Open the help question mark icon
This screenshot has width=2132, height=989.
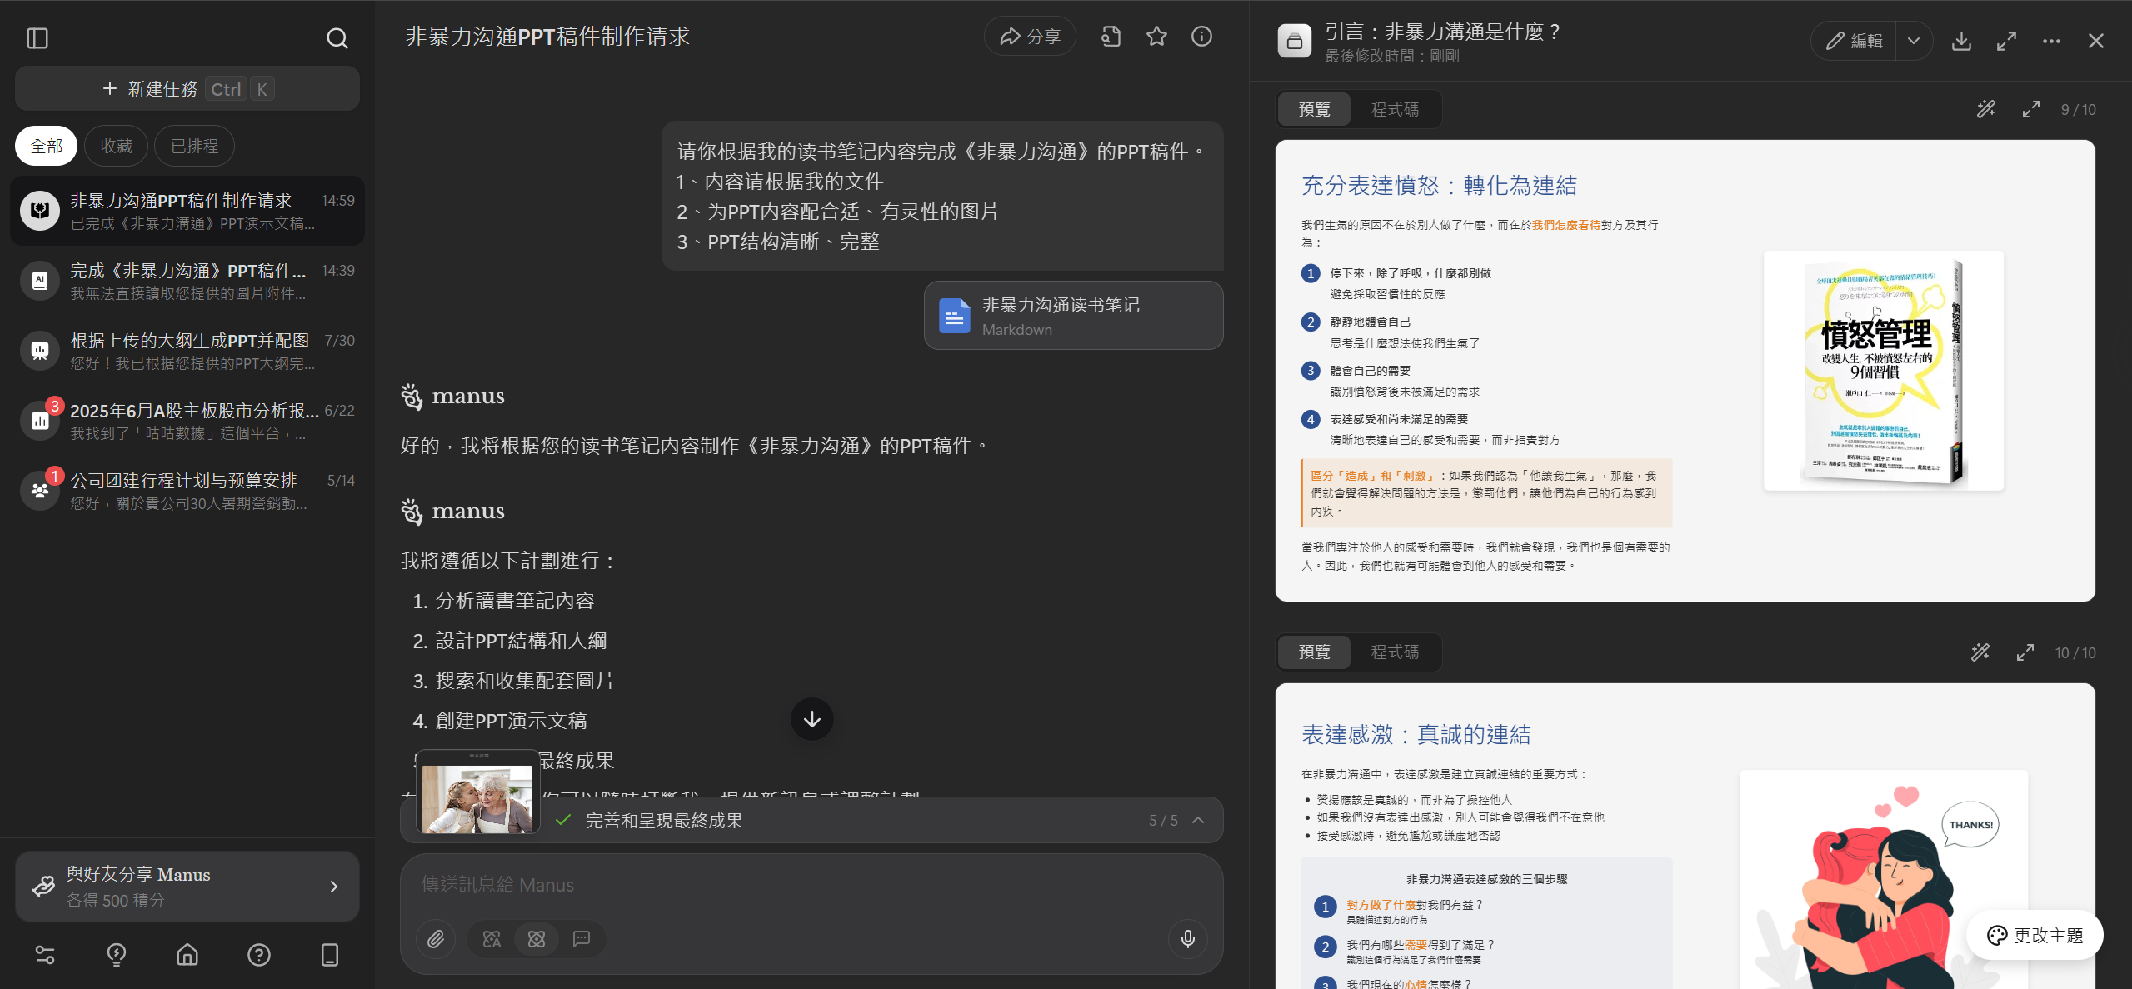click(259, 955)
